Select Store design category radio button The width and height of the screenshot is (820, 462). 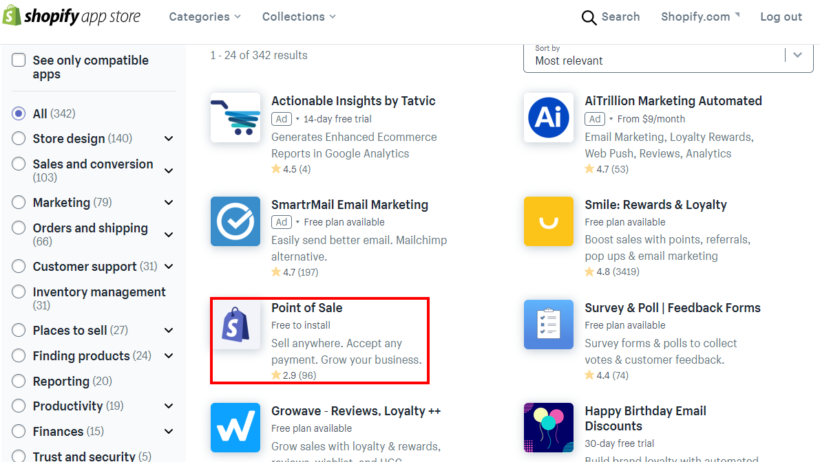tap(19, 138)
